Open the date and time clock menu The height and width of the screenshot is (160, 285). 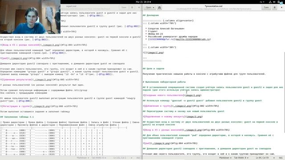143,2
